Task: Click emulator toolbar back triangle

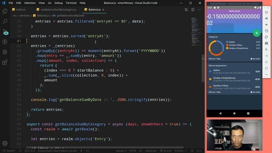Action: (x=266, y=56)
